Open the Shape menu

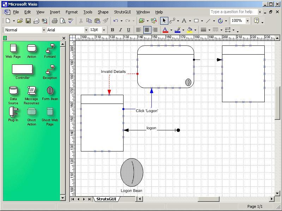pyautogui.click(x=103, y=12)
